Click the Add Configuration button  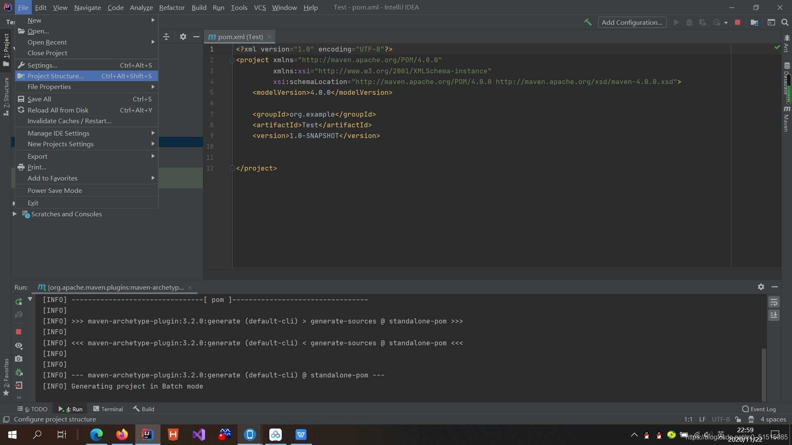[x=632, y=22]
